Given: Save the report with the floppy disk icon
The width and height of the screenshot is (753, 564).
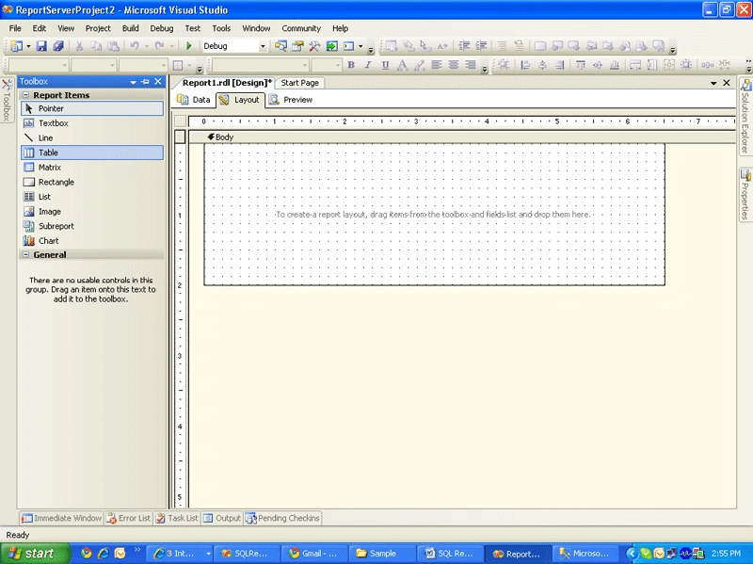Looking at the screenshot, I should tap(41, 46).
